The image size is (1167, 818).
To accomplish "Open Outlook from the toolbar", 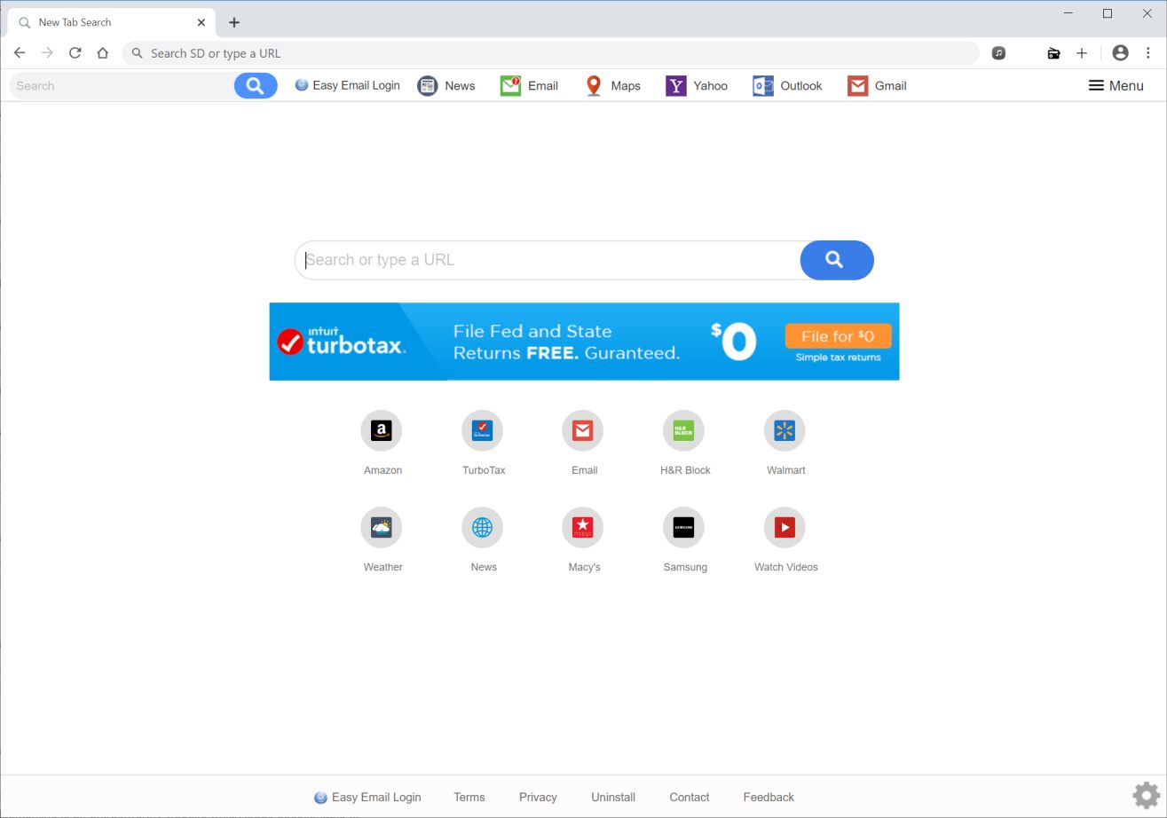I will (x=787, y=85).
